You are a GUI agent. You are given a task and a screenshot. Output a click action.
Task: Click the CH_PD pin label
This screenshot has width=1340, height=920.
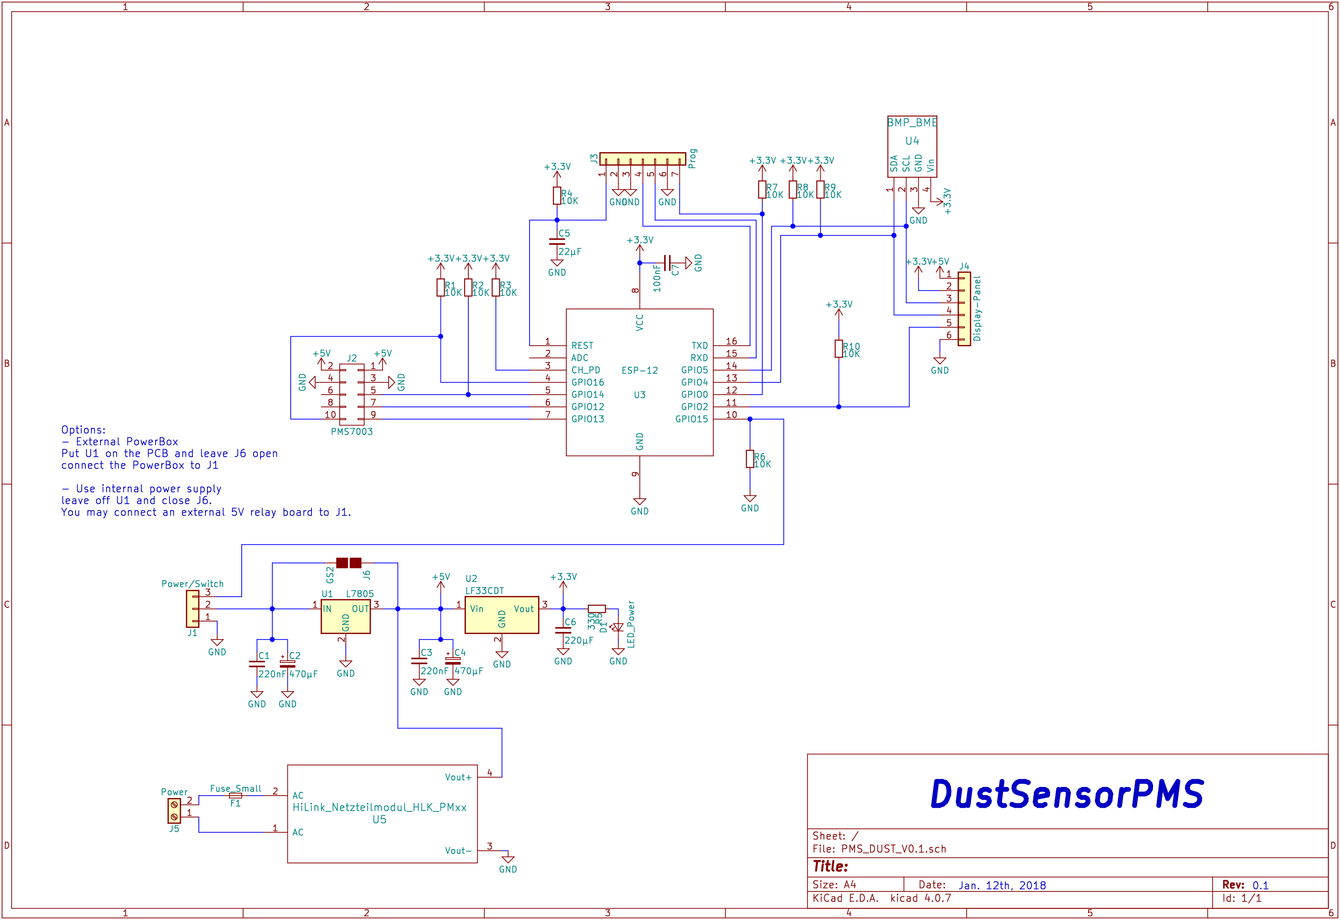[x=585, y=370]
